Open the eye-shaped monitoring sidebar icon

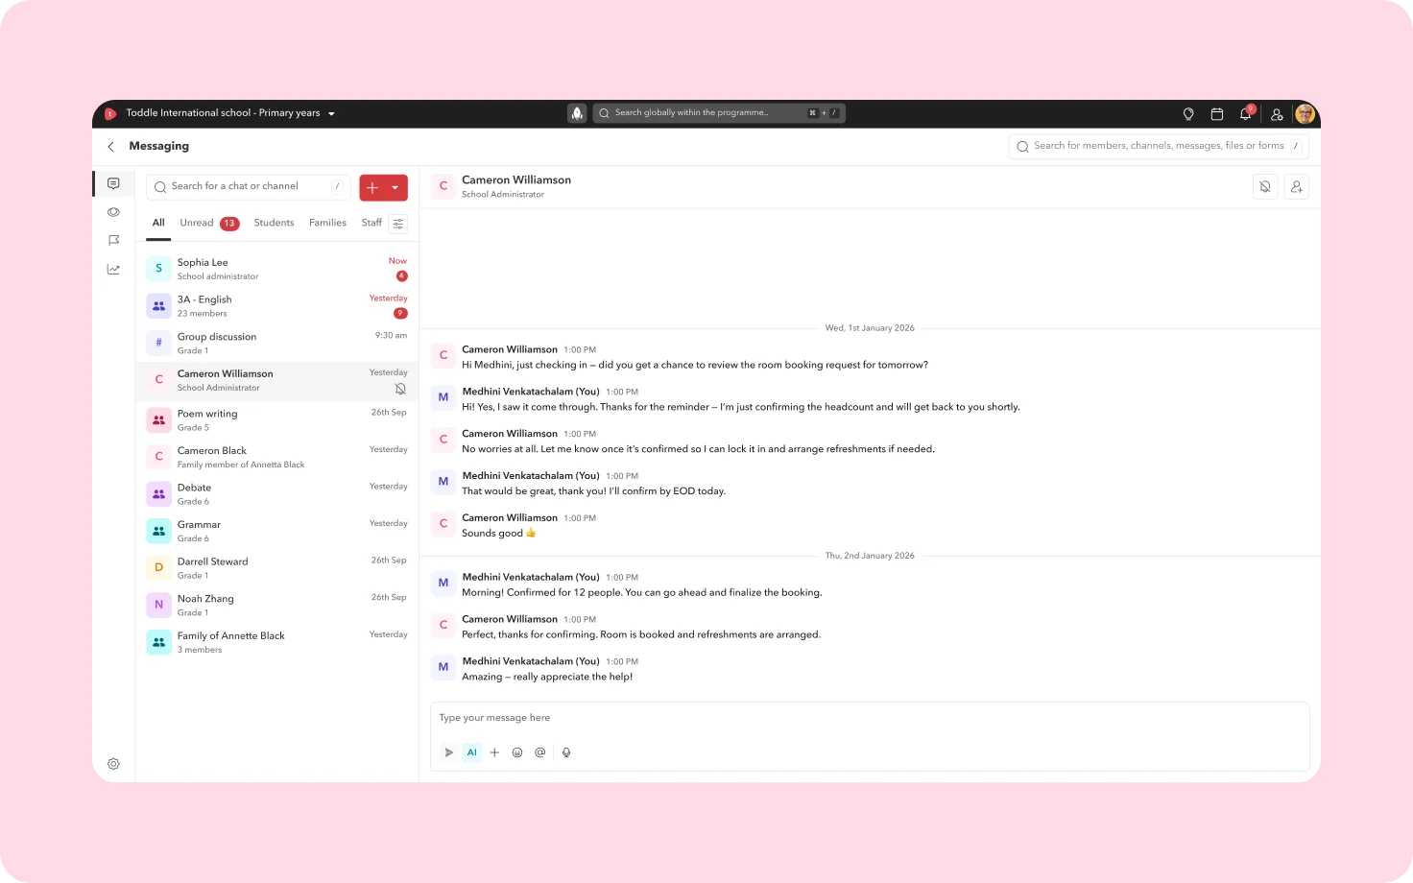coord(113,212)
